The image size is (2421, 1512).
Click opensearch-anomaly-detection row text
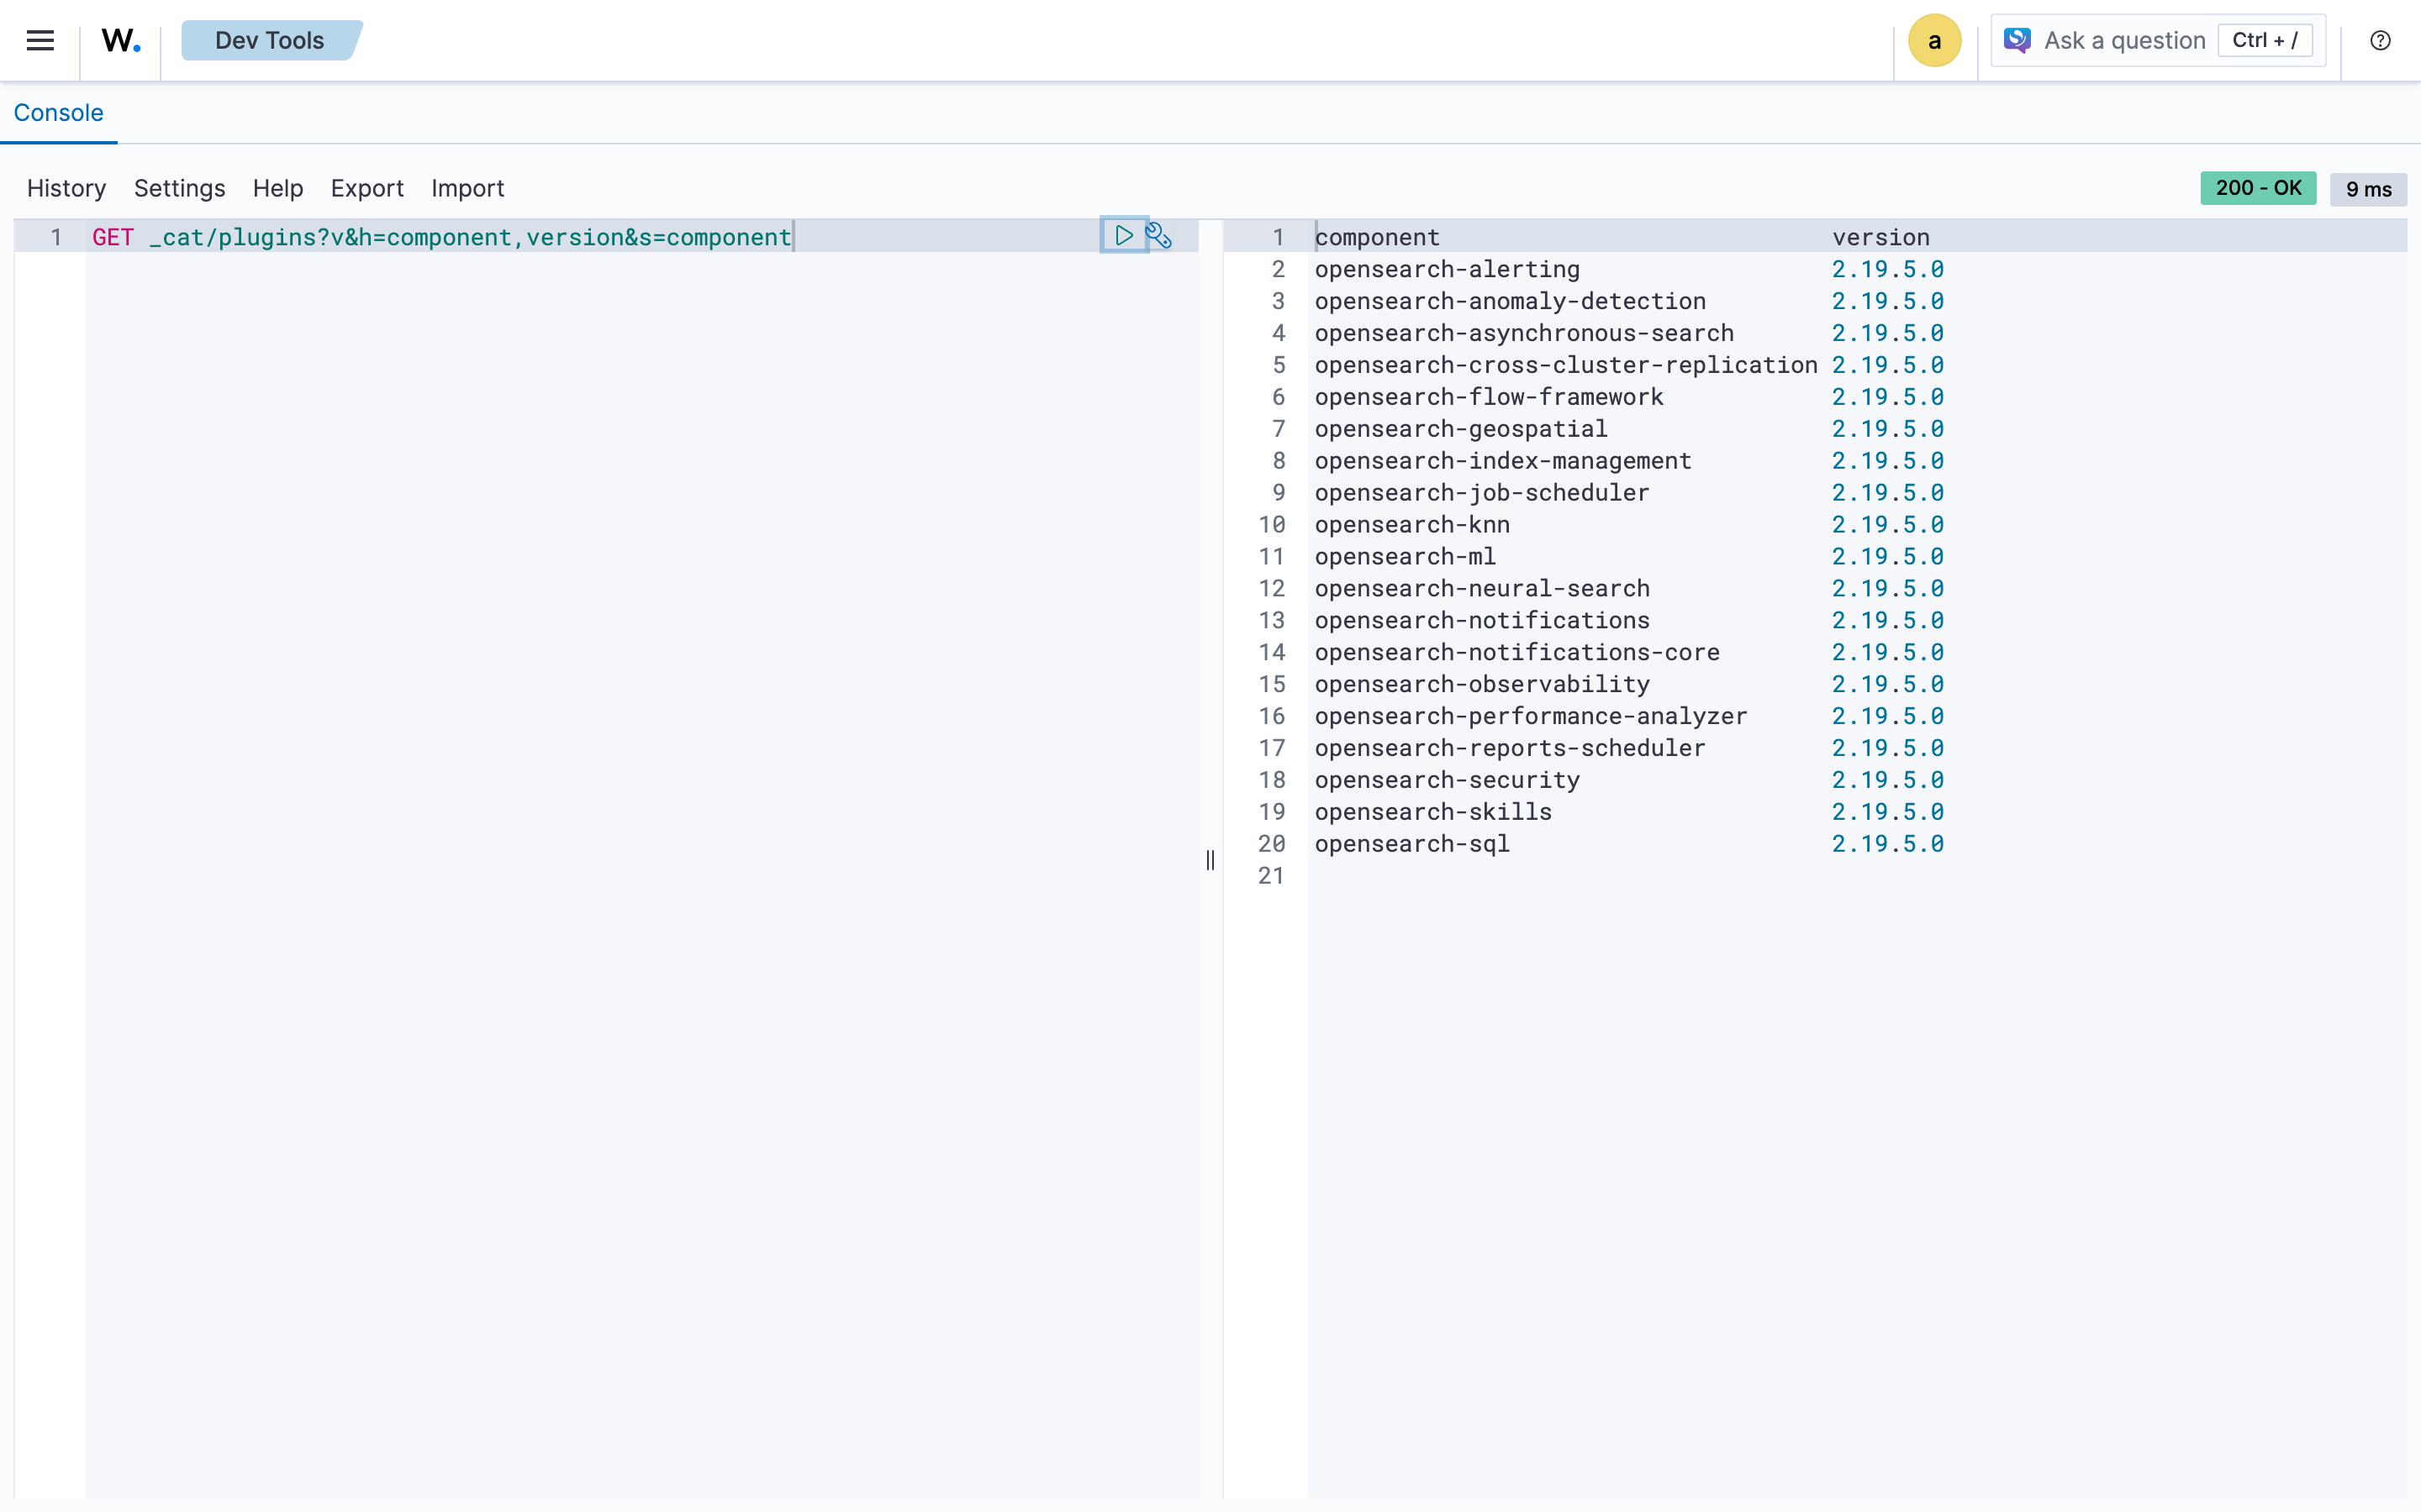click(1510, 301)
